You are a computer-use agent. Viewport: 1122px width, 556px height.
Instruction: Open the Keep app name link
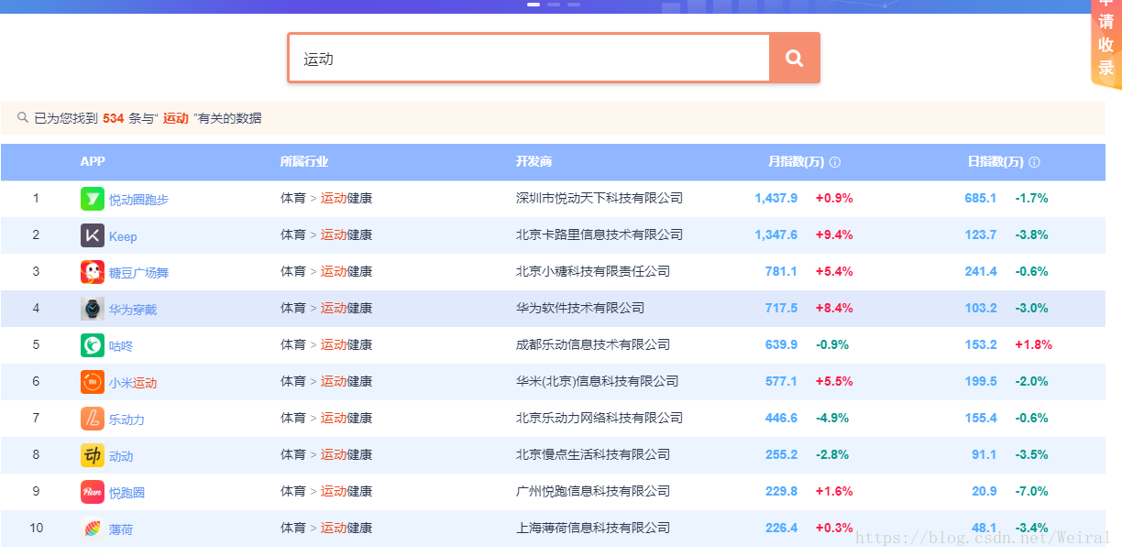click(x=123, y=236)
